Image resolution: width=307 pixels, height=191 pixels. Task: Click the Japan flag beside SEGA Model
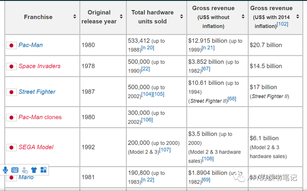pos(11,147)
